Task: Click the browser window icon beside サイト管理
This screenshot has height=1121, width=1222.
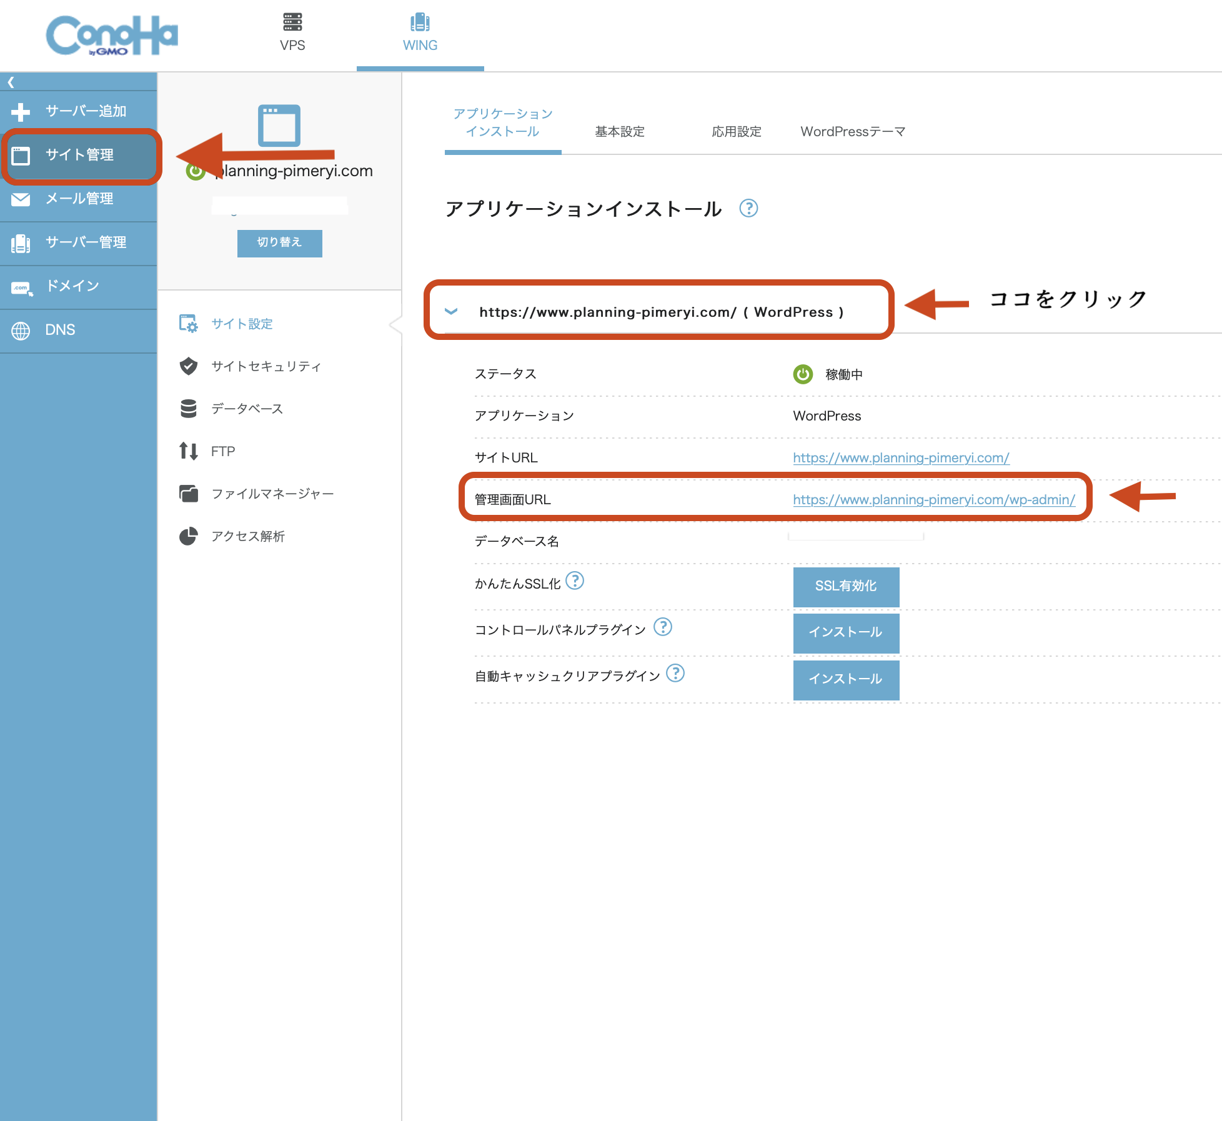Action: coord(21,156)
